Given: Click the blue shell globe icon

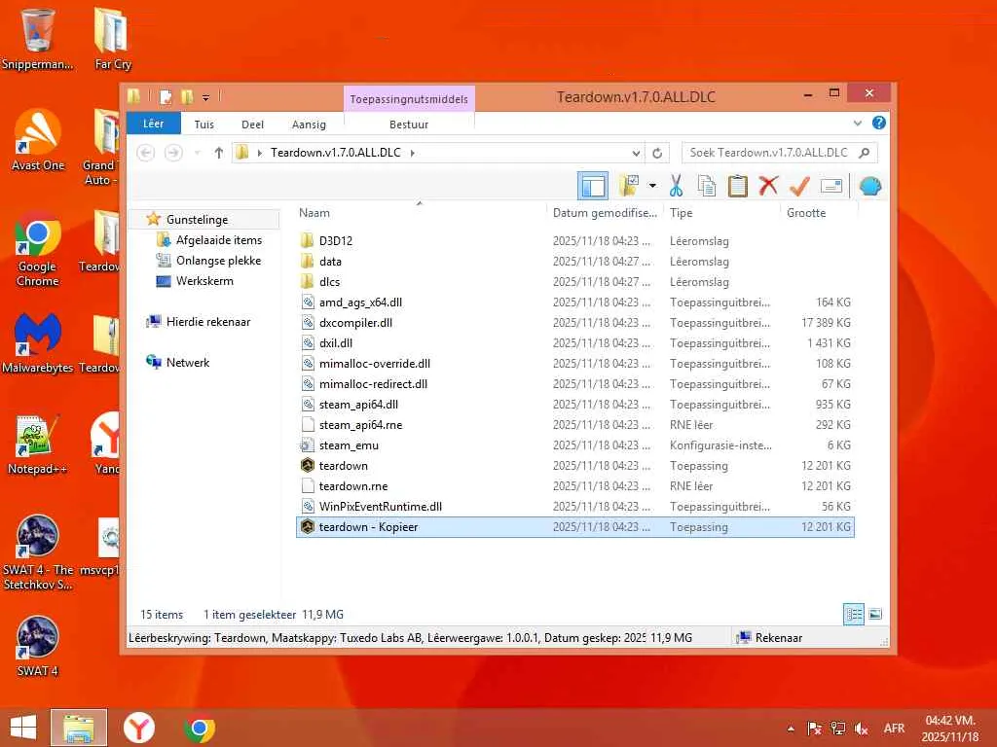Looking at the screenshot, I should (869, 186).
